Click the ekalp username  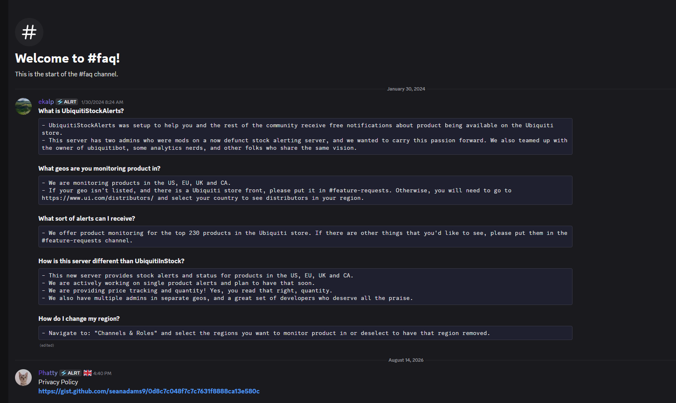coord(46,102)
